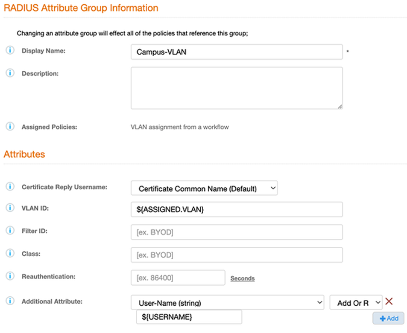Expand the User-Name (string) attribute dropdown
The image size is (407, 333).
(x=227, y=303)
